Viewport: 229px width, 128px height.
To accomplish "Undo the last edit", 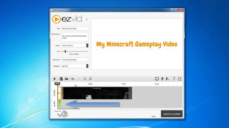I will [73, 79].
